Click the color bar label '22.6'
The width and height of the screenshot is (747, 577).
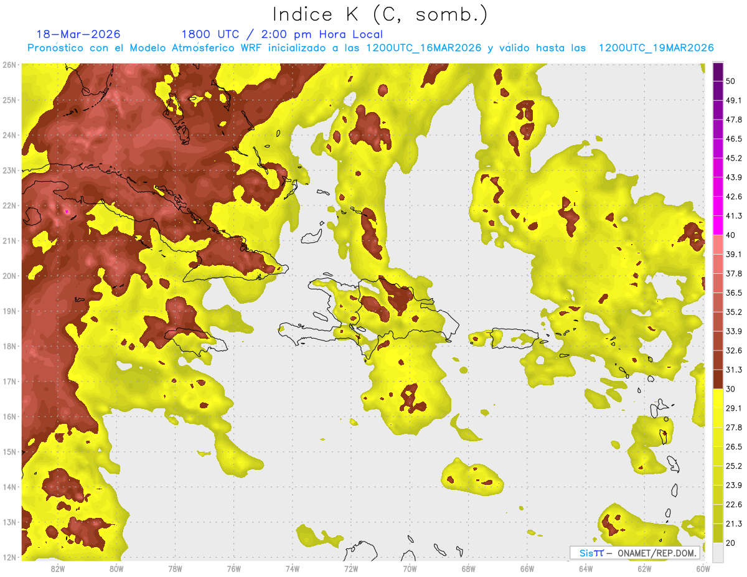(734, 505)
